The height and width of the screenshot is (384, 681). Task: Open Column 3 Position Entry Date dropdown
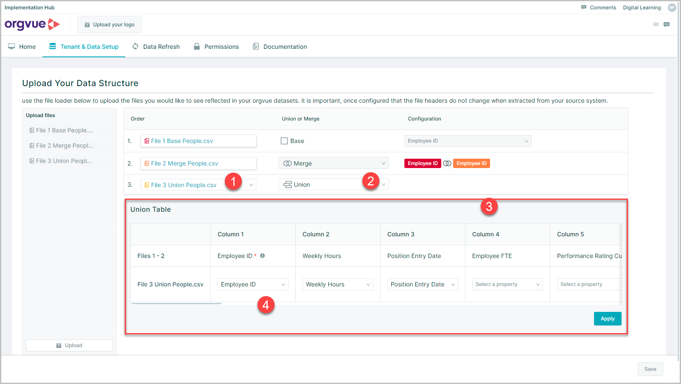pyautogui.click(x=423, y=284)
